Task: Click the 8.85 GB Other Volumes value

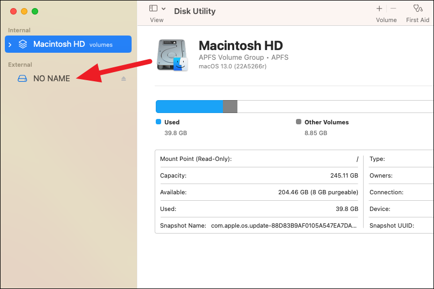Action: pos(316,133)
